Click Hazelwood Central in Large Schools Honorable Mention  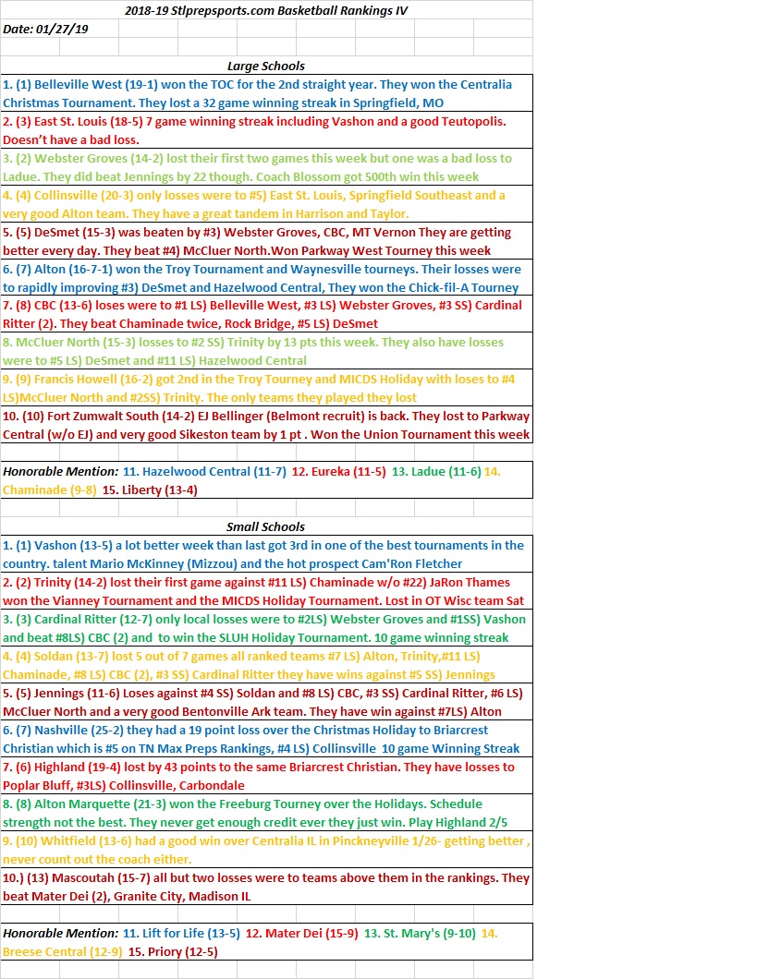pyautogui.click(x=209, y=471)
